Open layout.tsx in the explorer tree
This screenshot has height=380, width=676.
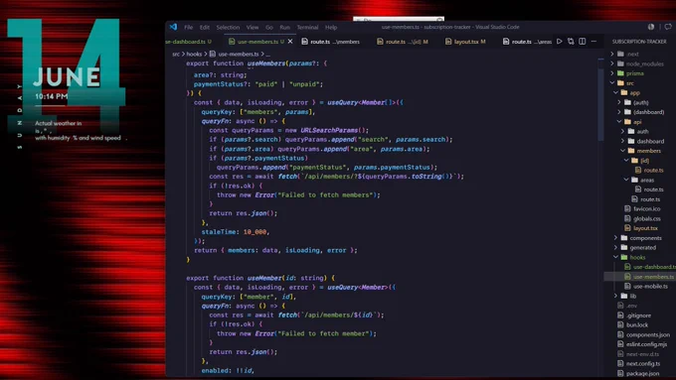[640, 228]
